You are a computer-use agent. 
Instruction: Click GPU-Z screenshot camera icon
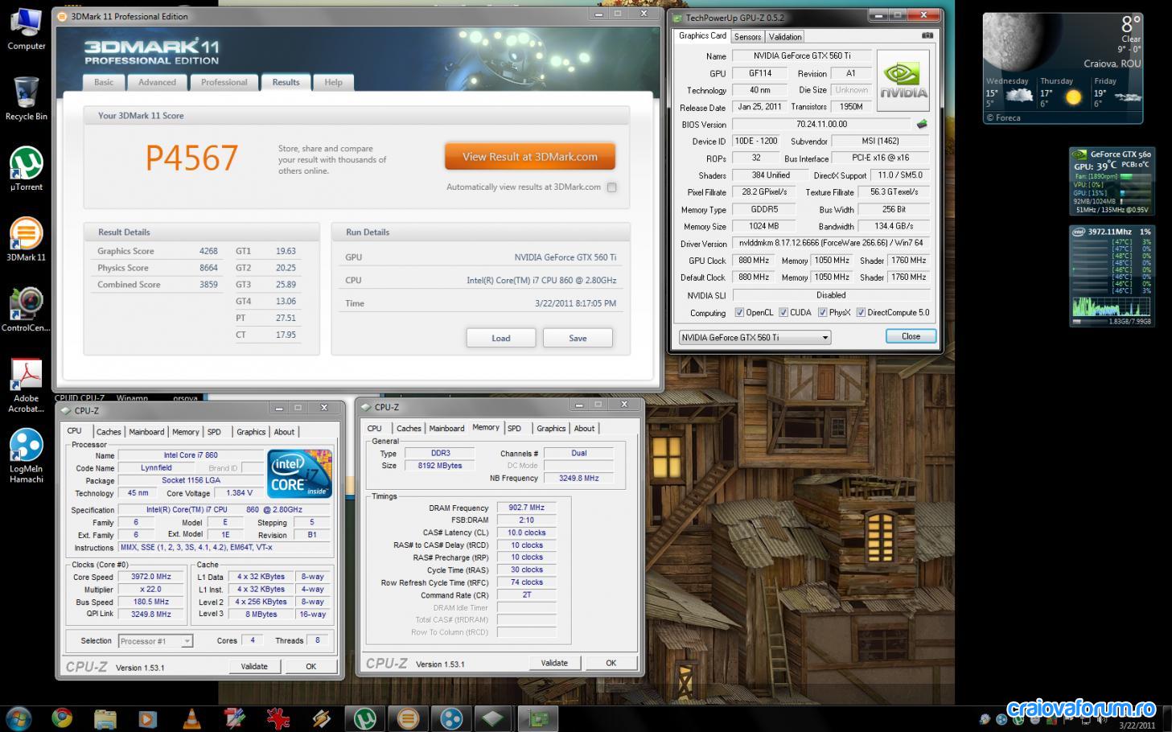click(927, 35)
